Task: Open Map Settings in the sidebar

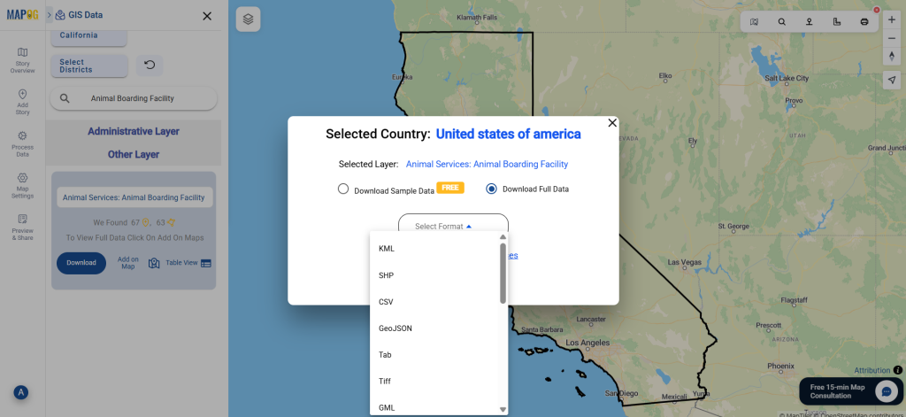Action: point(22,183)
